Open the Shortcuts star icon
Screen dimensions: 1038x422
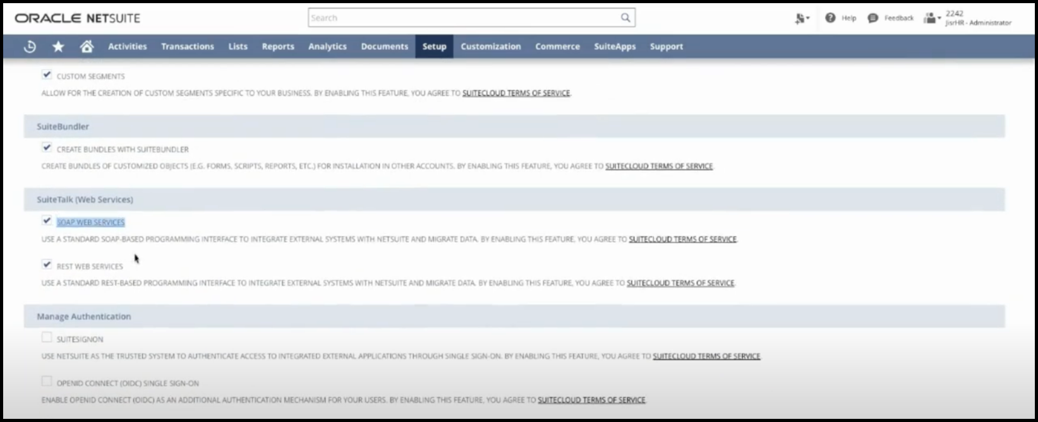pyautogui.click(x=58, y=47)
